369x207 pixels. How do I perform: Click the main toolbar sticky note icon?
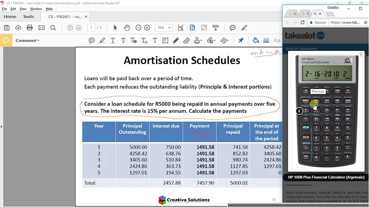[x=233, y=28]
